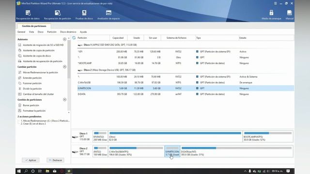Select the Gestión de particiones tab

click(x=34, y=26)
